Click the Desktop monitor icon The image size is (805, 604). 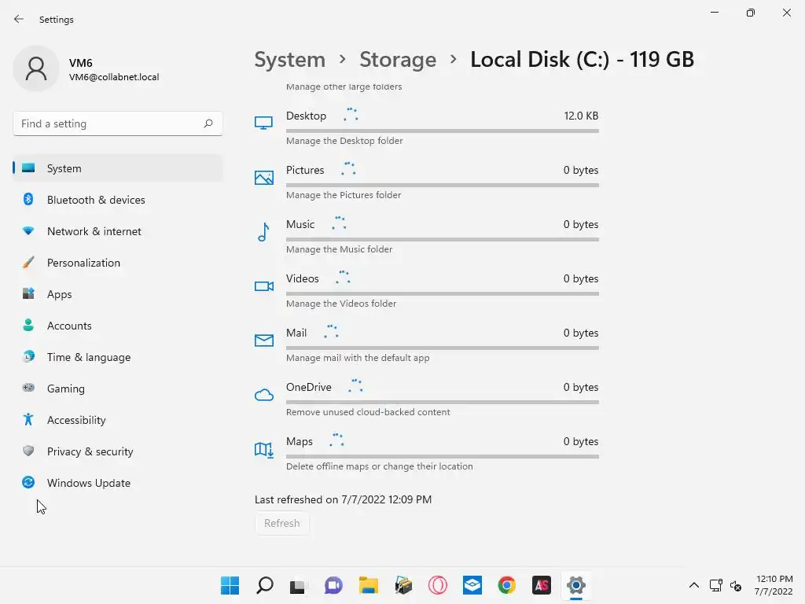click(x=263, y=123)
